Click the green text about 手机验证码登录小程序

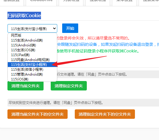point(98,51)
